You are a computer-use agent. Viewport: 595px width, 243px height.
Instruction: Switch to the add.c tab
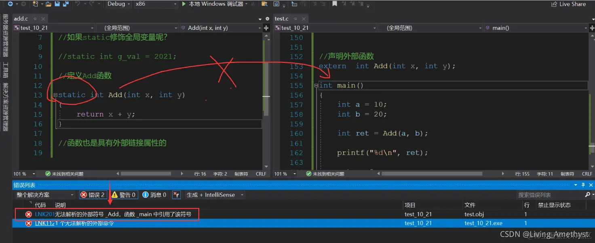tap(21, 19)
